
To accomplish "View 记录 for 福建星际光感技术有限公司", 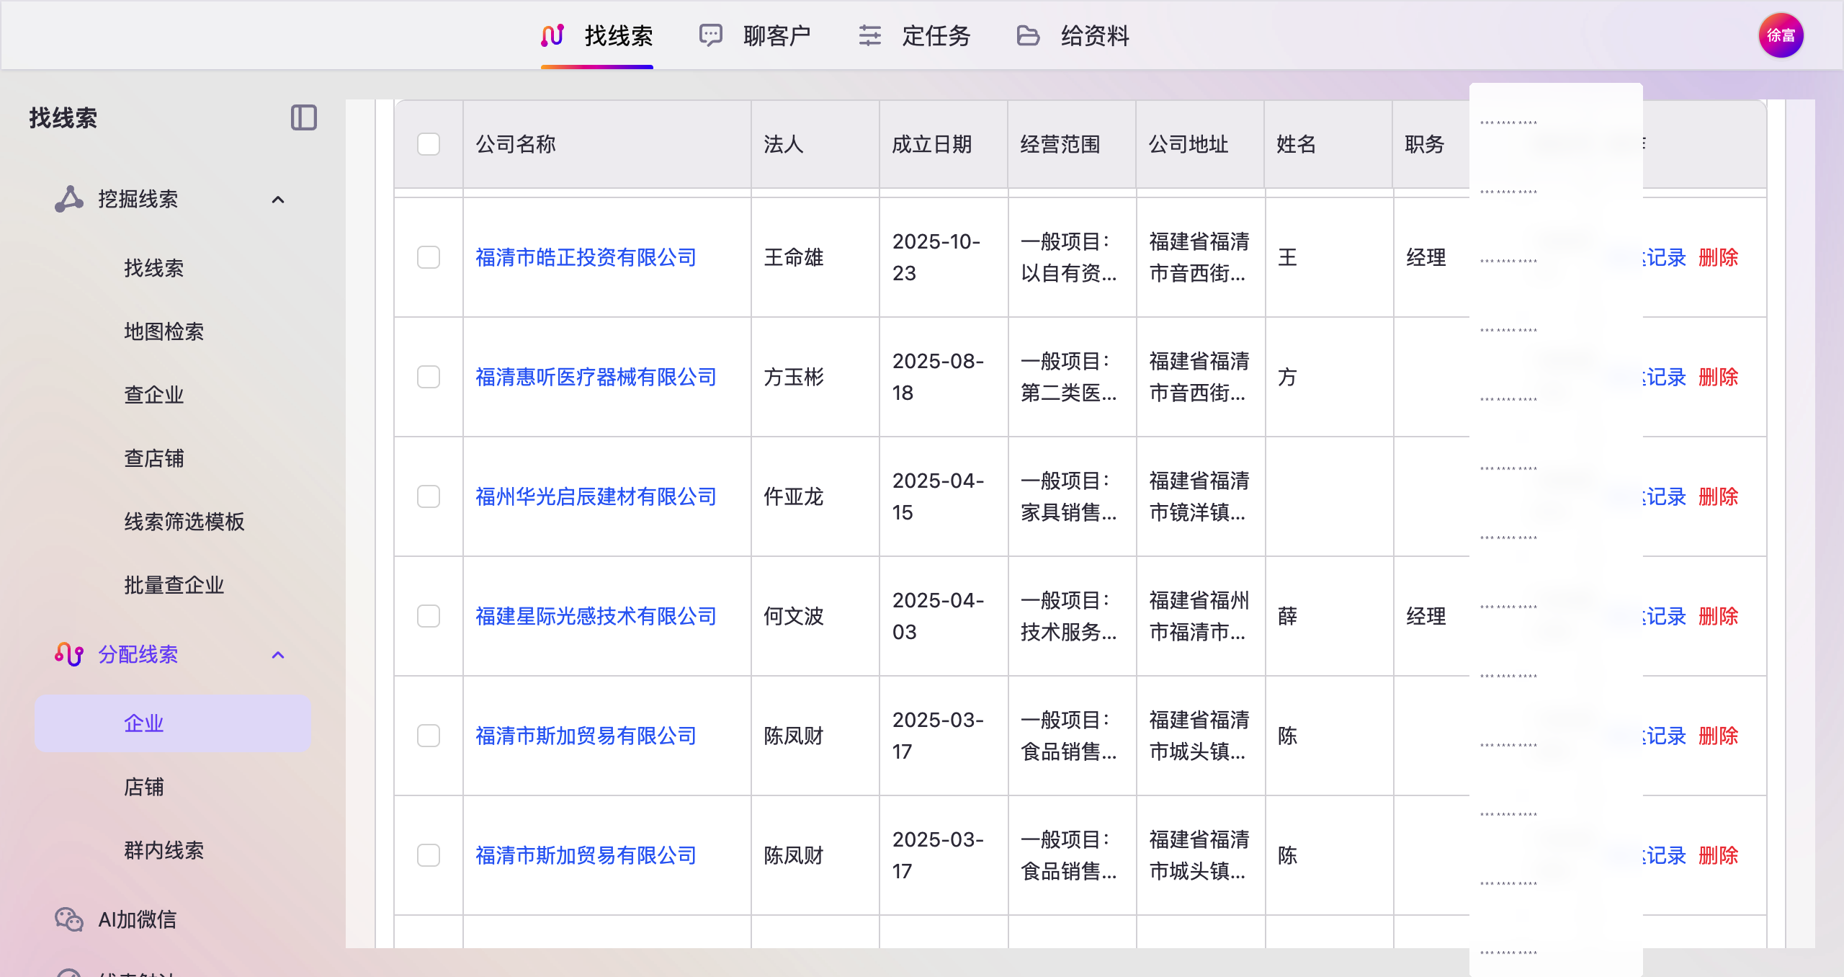I will 1665,616.
